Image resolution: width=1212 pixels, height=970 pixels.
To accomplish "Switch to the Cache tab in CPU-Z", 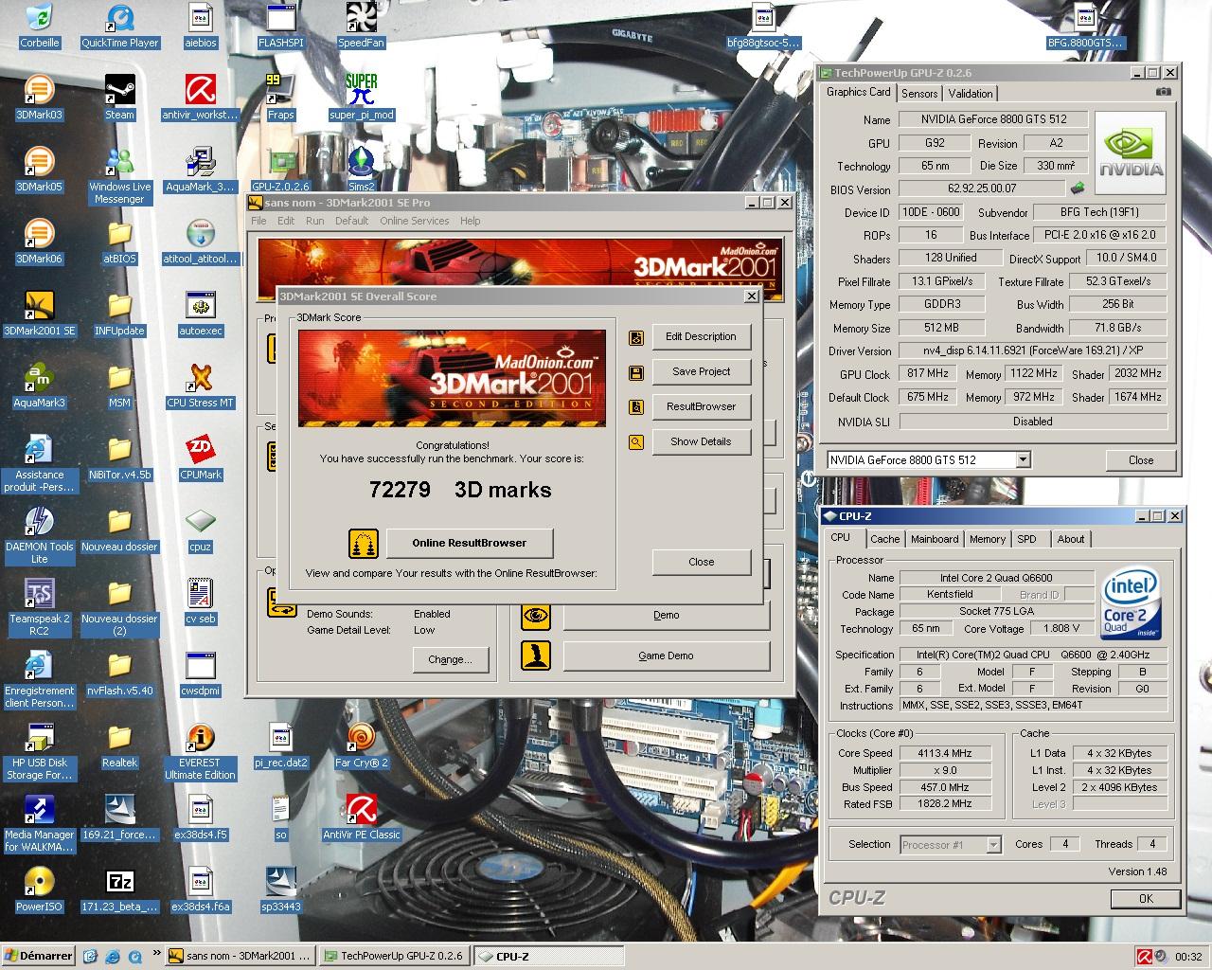I will pos(884,539).
